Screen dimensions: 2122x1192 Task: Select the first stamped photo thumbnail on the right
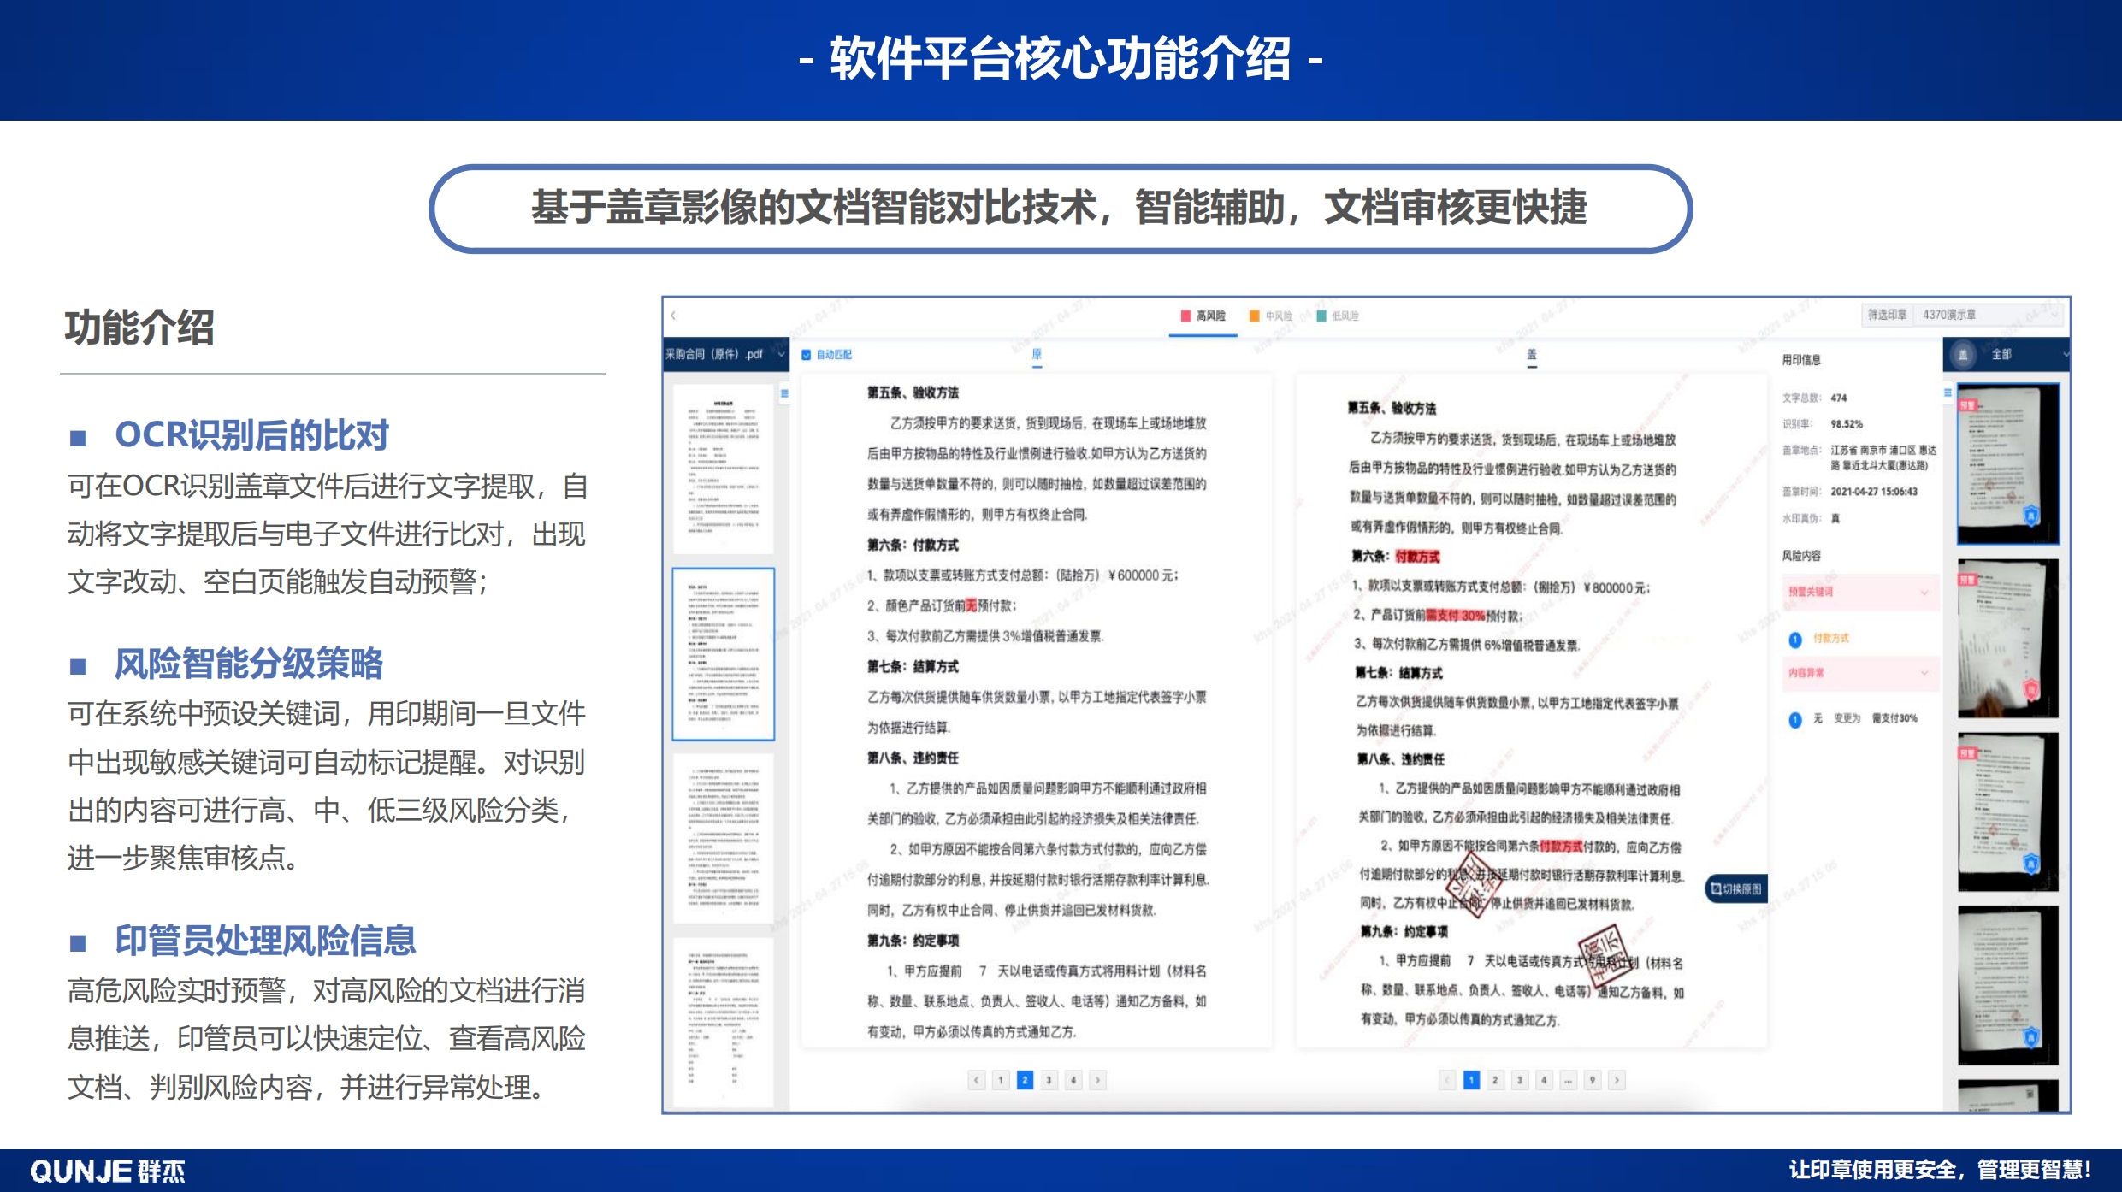click(x=2008, y=463)
